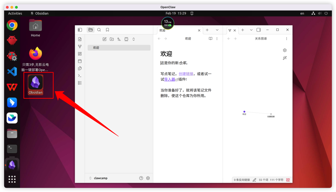The image size is (336, 192).
Task: Open the graph view from the left ribbon
Action: pos(80,47)
